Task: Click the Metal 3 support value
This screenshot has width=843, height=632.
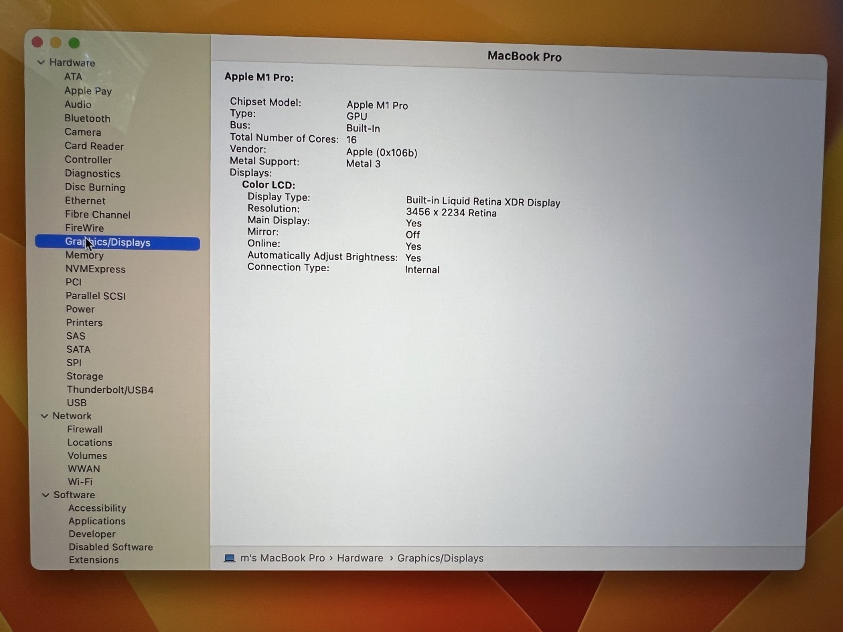Action: click(363, 164)
